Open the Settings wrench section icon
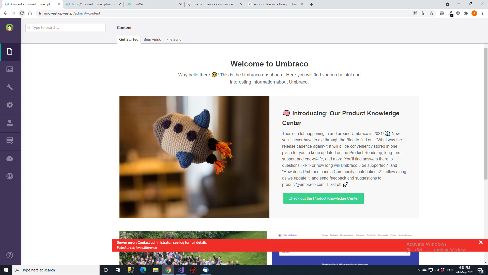This screenshot has width=488, height=275. pyautogui.click(x=10, y=87)
